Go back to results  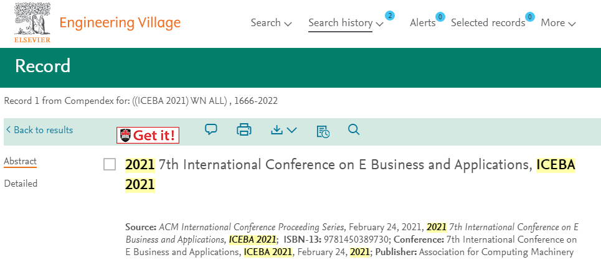(x=39, y=130)
